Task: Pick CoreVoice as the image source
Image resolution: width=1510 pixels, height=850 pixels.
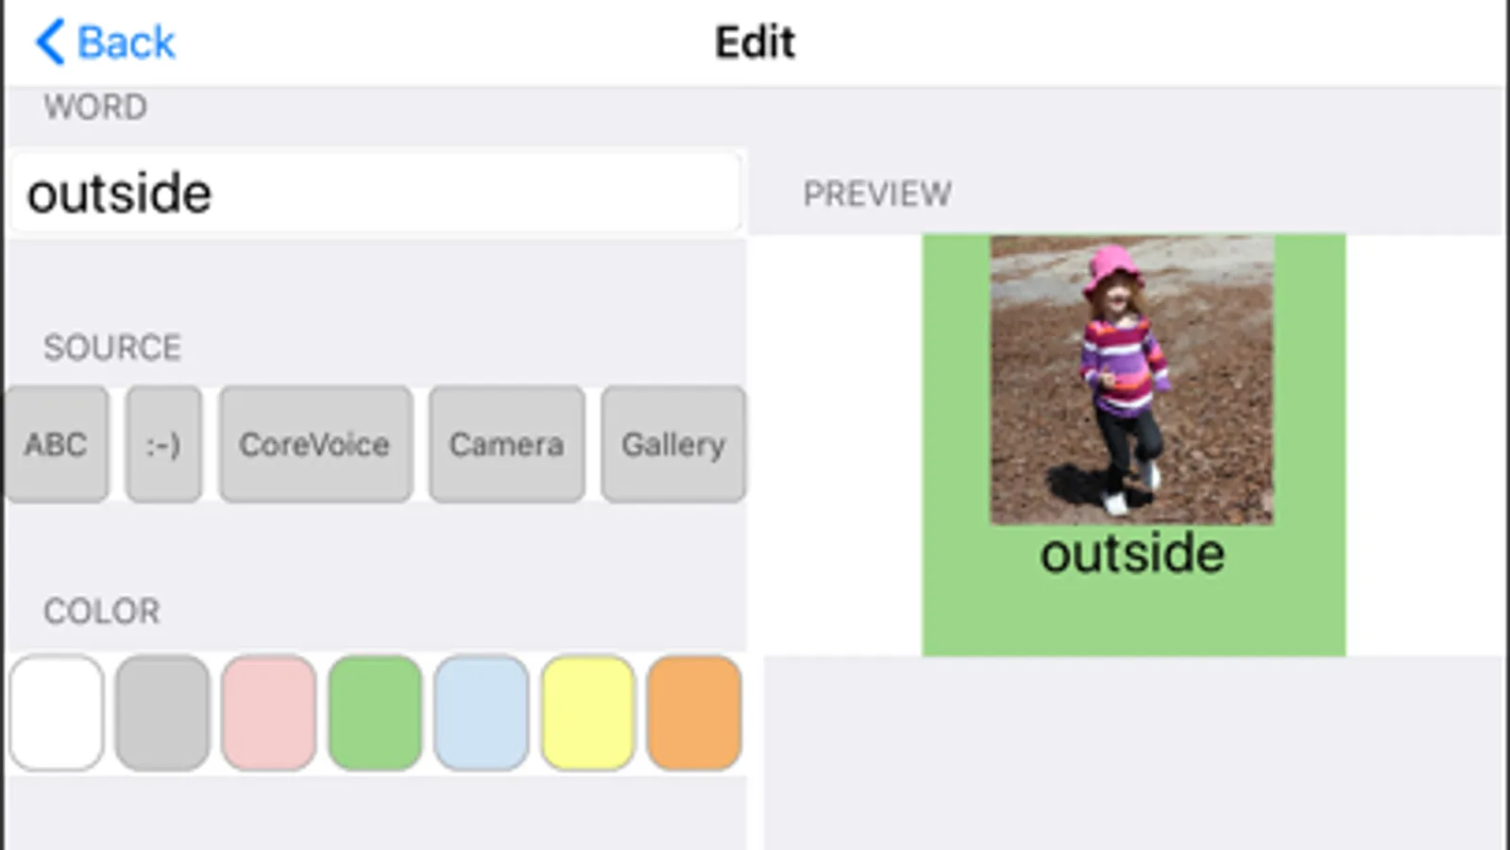Action: click(314, 444)
